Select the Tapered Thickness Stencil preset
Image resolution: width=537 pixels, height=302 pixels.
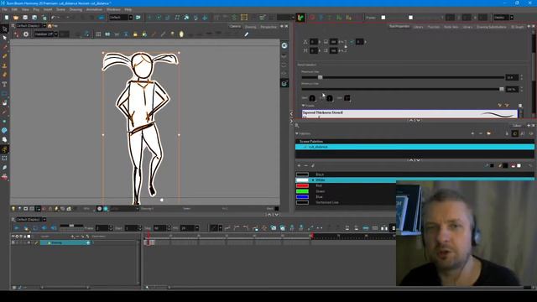(x=410, y=114)
